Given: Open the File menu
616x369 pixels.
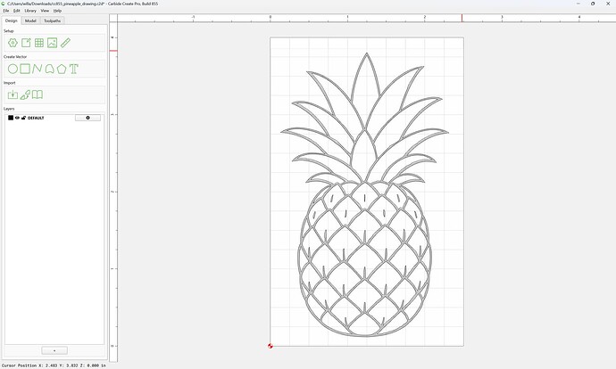Looking at the screenshot, I should (6, 11).
